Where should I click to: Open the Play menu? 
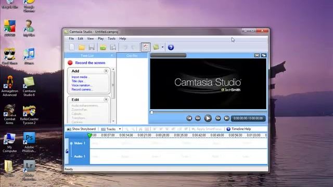(x=100, y=38)
